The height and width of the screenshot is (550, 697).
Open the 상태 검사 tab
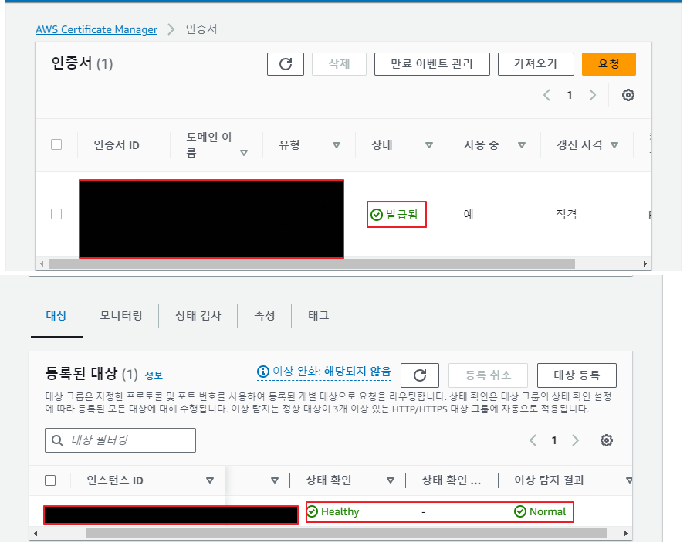(x=198, y=315)
